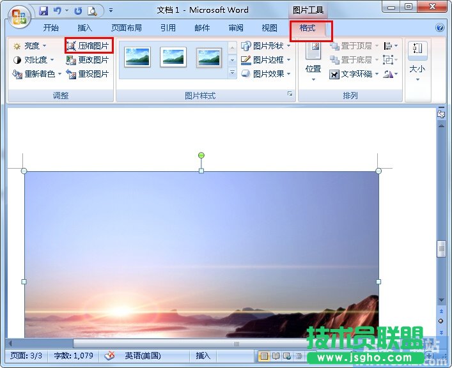Click the picture's right middle sizing handle
The height and width of the screenshot is (368, 452).
pyautogui.click(x=378, y=282)
